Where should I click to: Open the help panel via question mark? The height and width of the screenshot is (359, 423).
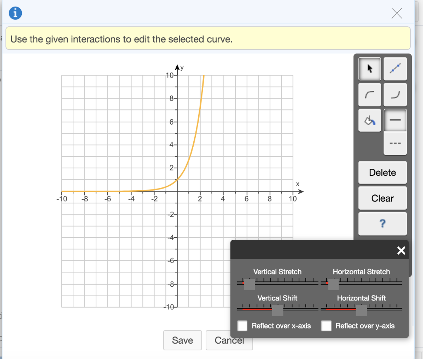coord(382,224)
